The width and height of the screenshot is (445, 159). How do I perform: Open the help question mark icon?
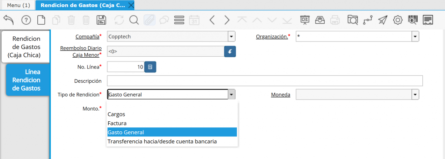pos(26,20)
